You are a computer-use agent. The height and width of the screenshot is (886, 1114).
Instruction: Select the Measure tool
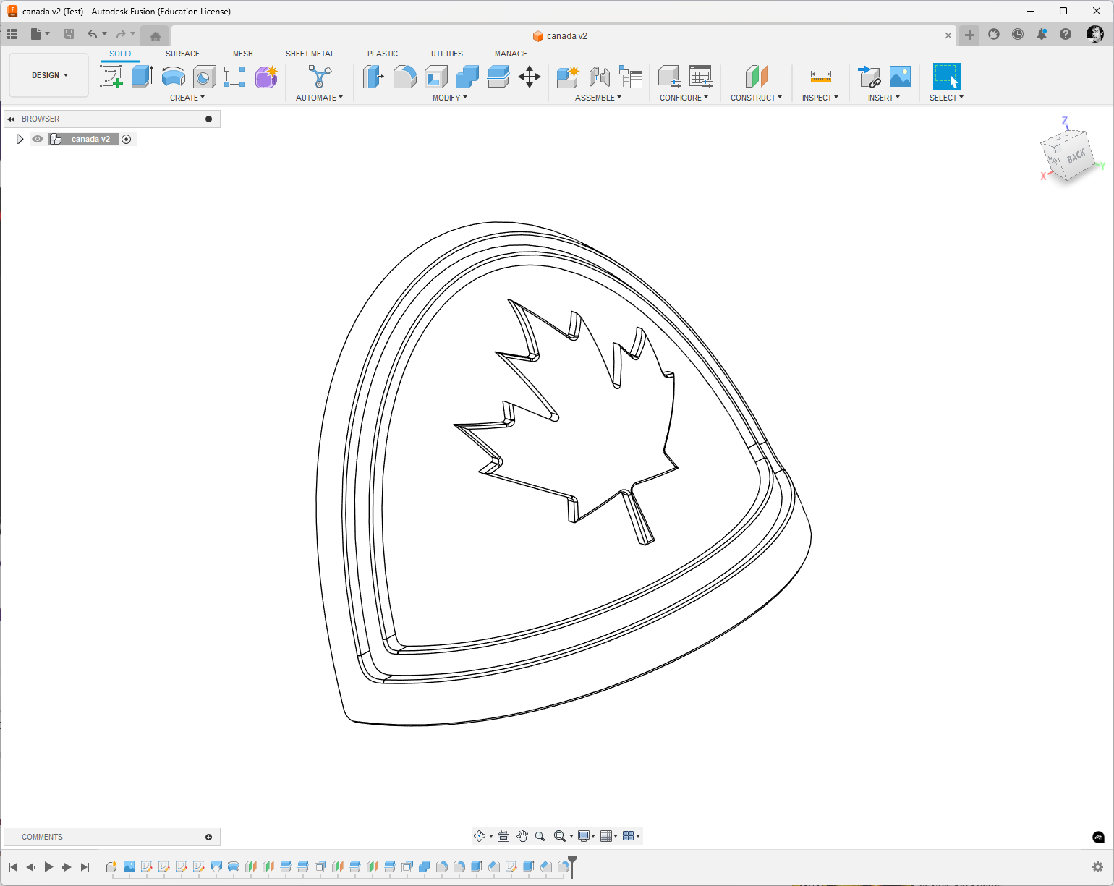click(x=820, y=76)
